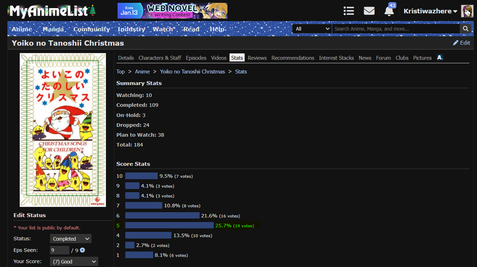This screenshot has width=477, height=267.
Task: Click the '2.7% (2 votes)' text
Action: tap(153, 245)
